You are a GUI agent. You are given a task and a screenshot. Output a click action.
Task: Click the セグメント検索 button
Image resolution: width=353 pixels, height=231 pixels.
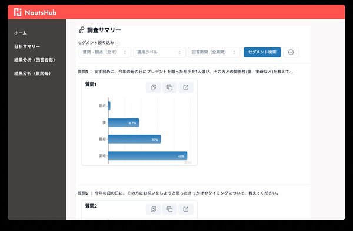(x=262, y=52)
